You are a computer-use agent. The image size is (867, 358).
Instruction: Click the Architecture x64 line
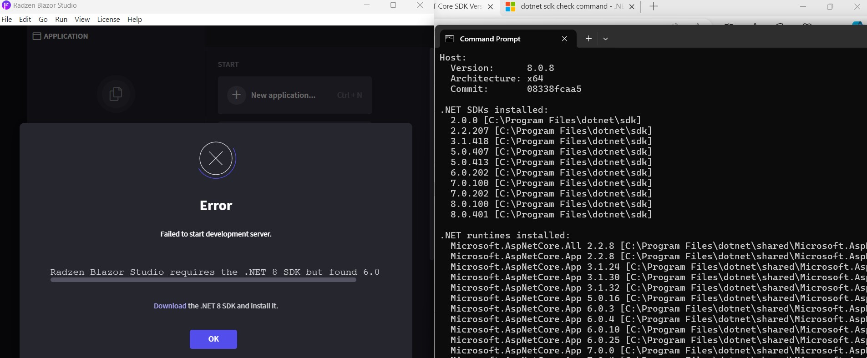click(x=497, y=78)
